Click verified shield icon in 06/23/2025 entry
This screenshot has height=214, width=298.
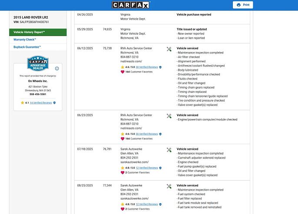click(160, 134)
